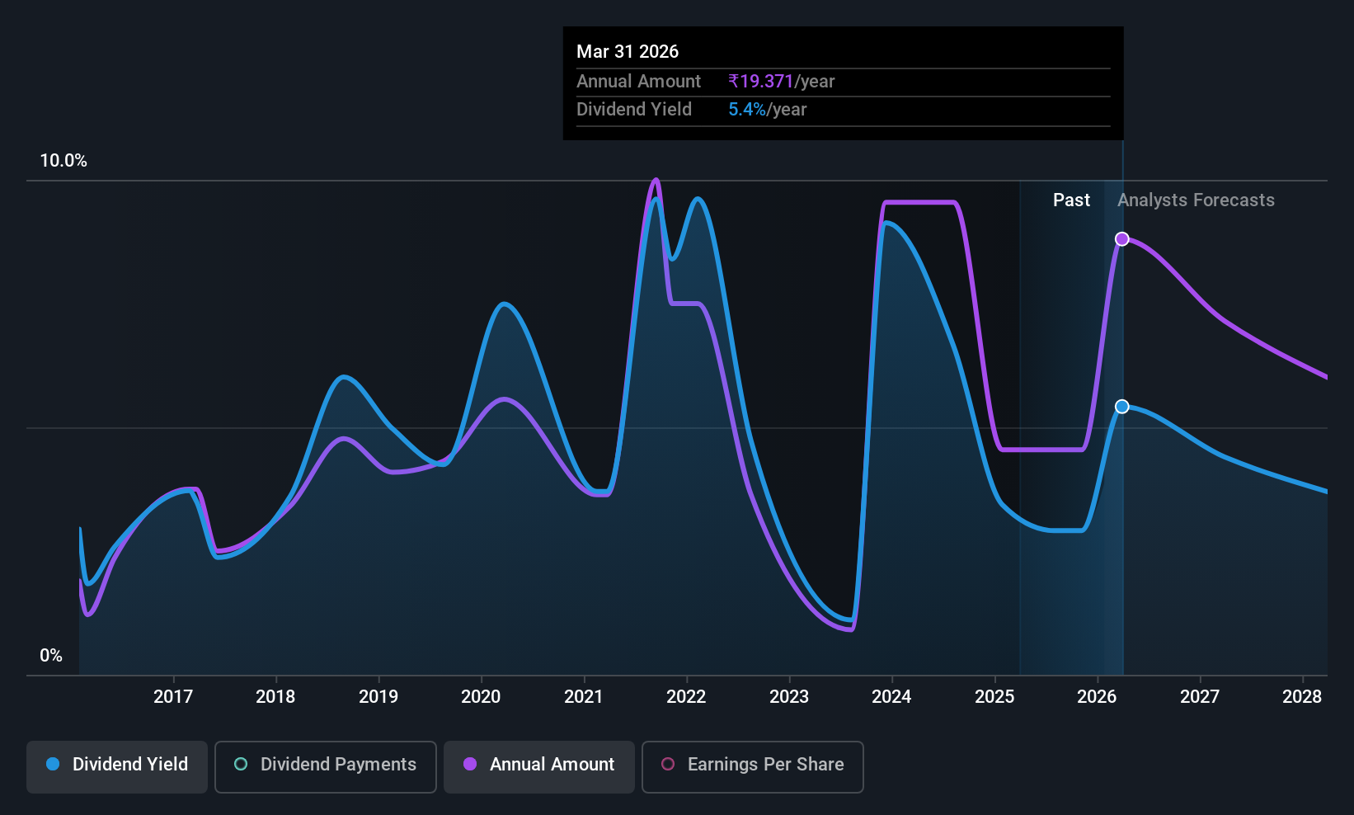Enable the Dividend Payments series
Screen dimensions: 1354x815
click(x=337, y=765)
